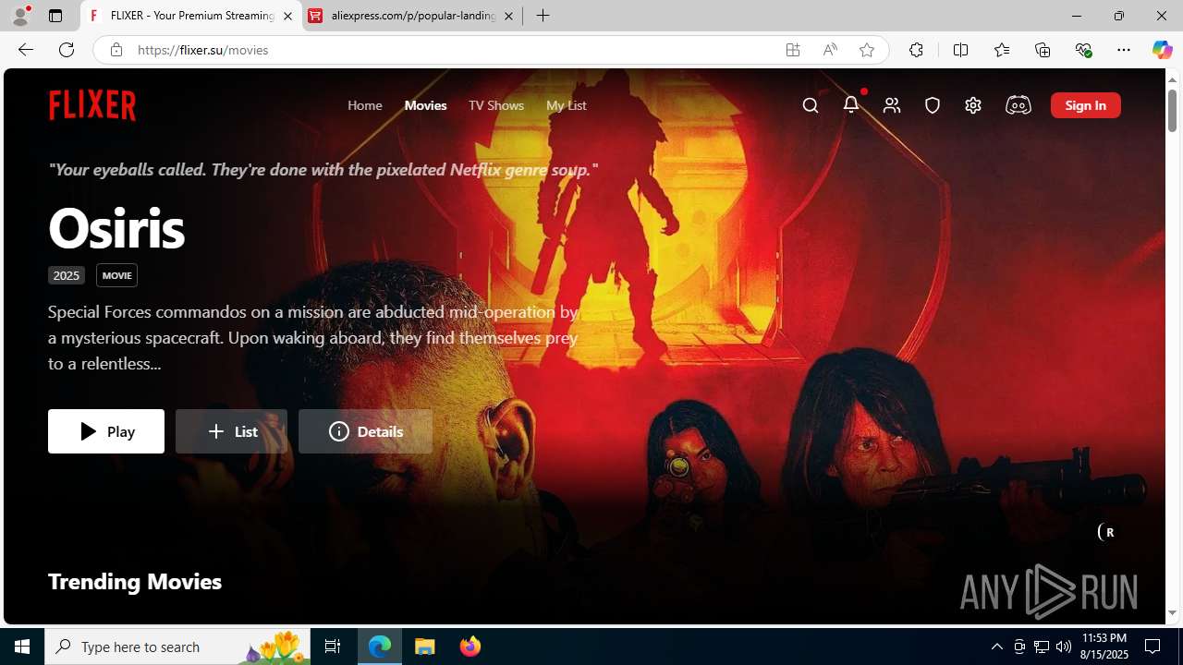Viewport: 1183px width, 665px height.
Task: Select the FLIXER browser tab
Action: coord(191,16)
